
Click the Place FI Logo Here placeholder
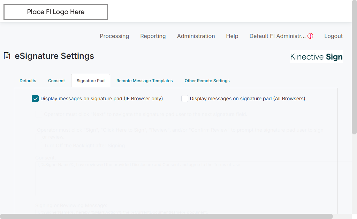click(x=56, y=12)
